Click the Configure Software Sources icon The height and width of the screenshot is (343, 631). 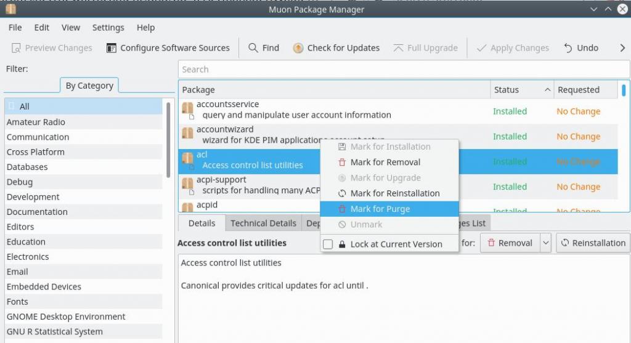(112, 48)
